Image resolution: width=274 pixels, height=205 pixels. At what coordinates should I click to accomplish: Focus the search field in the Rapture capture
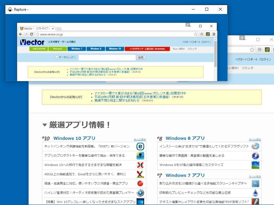click(x=107, y=58)
